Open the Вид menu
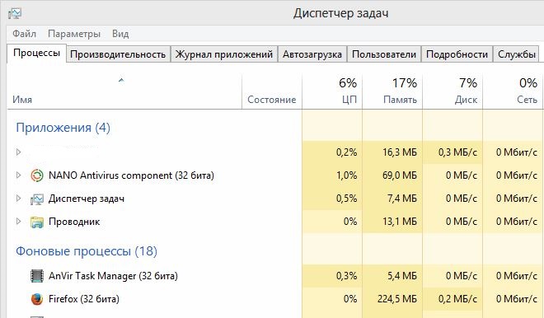This screenshot has width=544, height=318. pos(120,34)
